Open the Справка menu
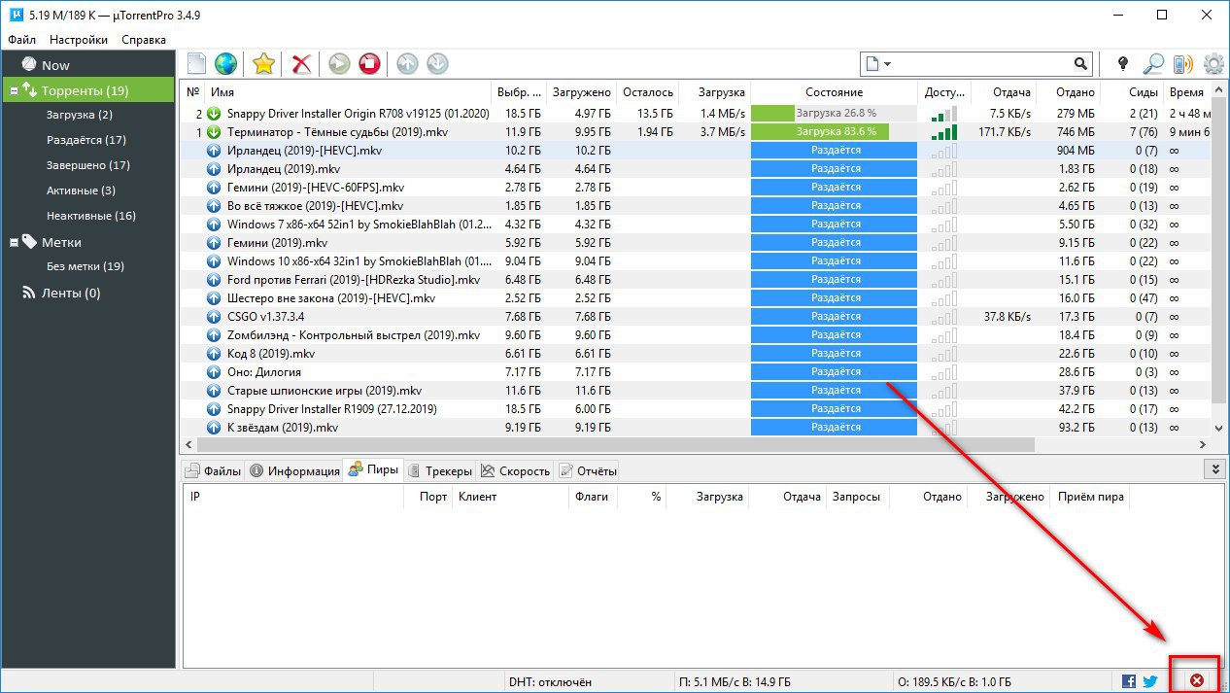 144,40
